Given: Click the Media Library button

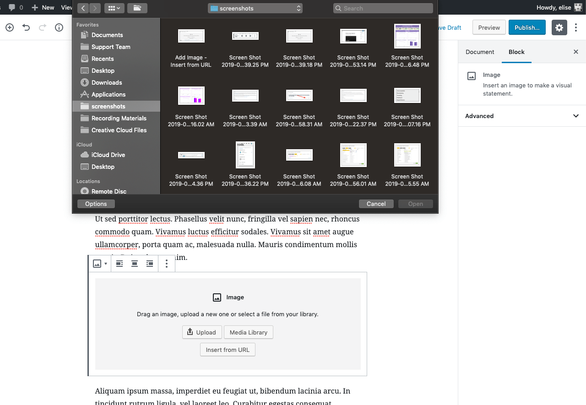Looking at the screenshot, I should [248, 332].
